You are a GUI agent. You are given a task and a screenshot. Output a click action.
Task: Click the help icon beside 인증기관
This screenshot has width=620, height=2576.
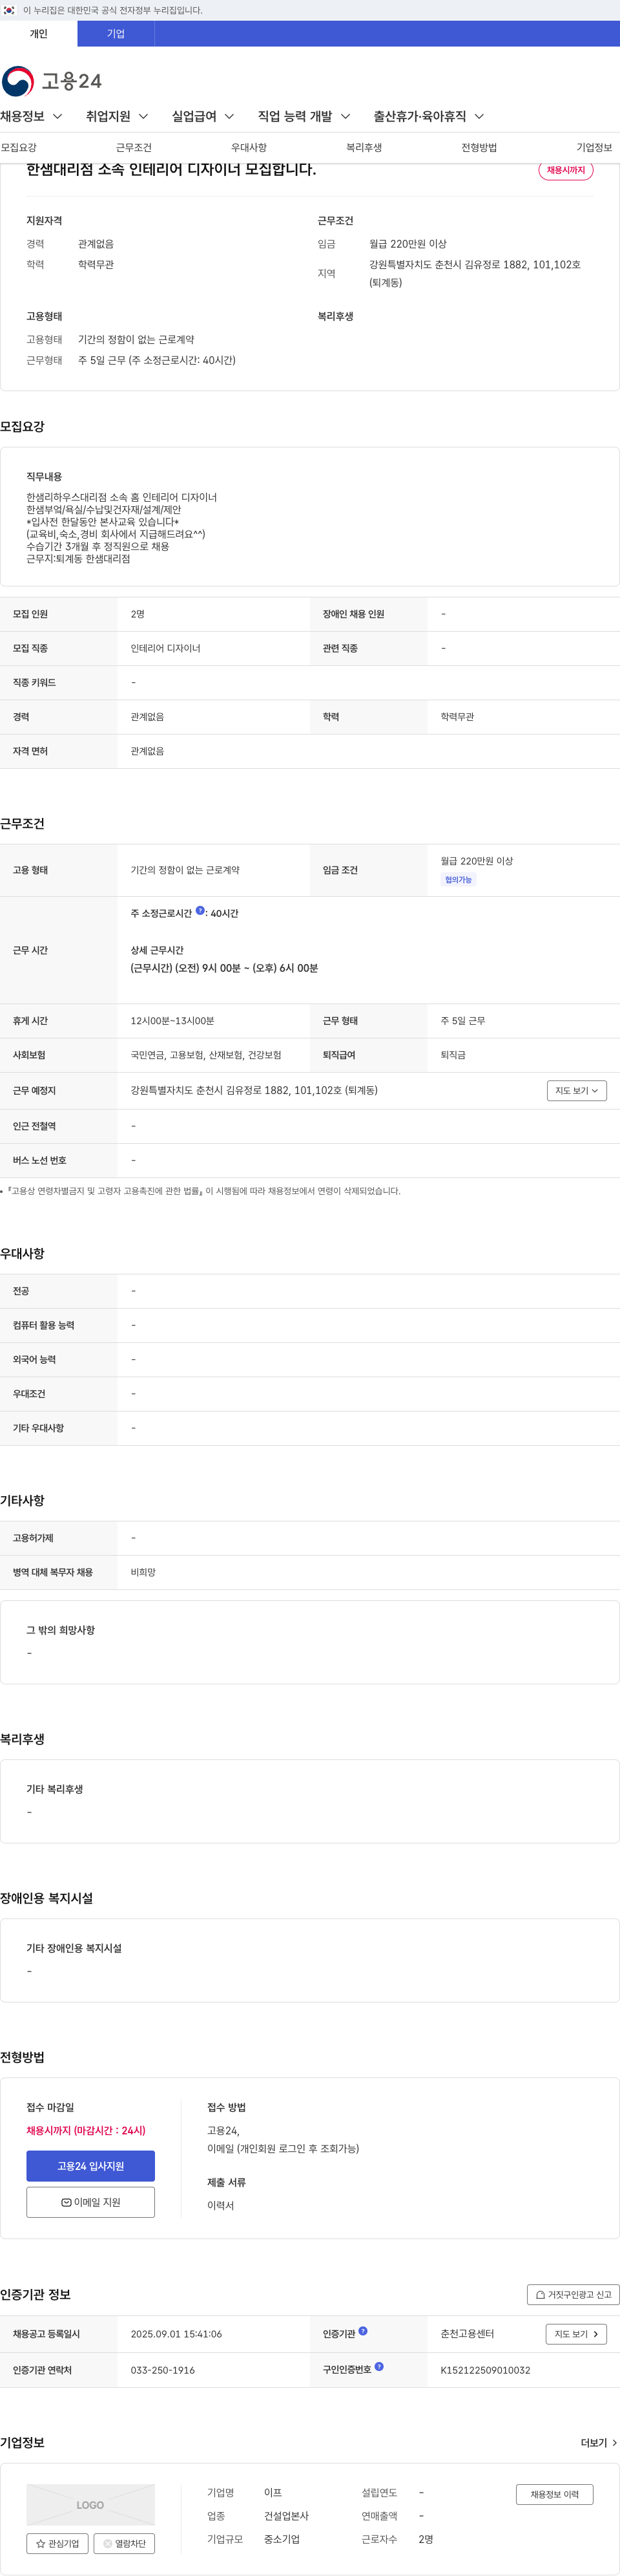tap(362, 2332)
